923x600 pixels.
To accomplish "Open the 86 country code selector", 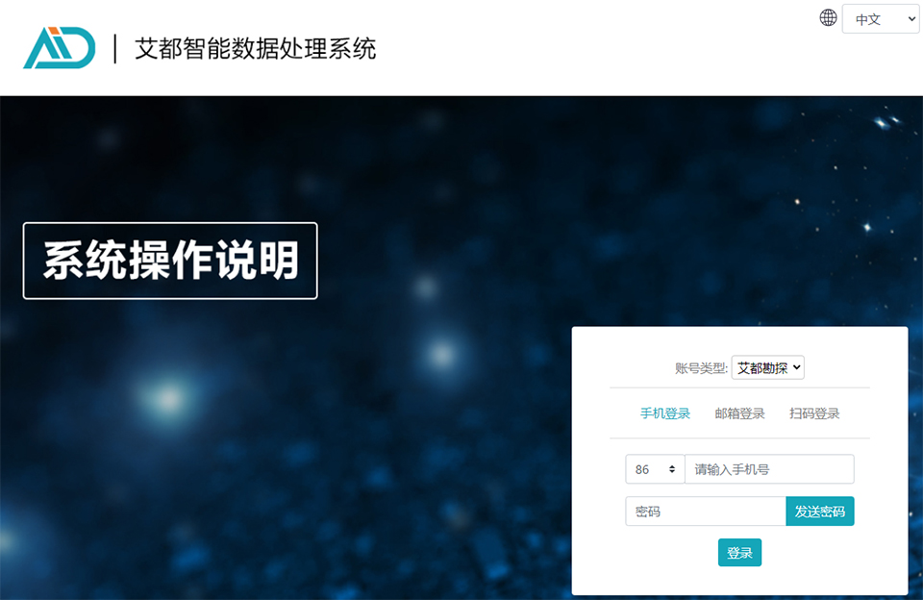I will (x=655, y=469).
